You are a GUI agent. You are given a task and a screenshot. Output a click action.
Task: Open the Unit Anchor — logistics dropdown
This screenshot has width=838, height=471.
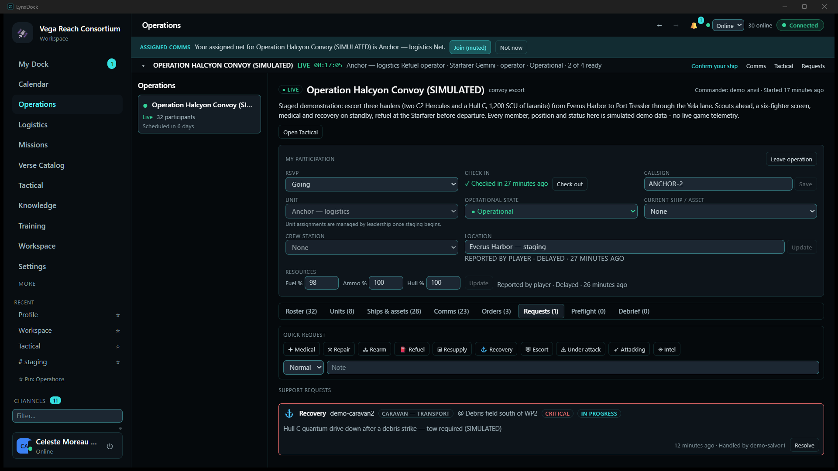372,211
